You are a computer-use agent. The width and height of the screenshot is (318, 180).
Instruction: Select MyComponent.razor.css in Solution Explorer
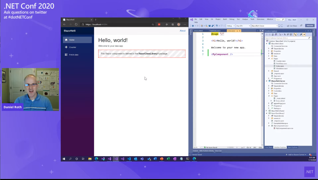coord(284,128)
